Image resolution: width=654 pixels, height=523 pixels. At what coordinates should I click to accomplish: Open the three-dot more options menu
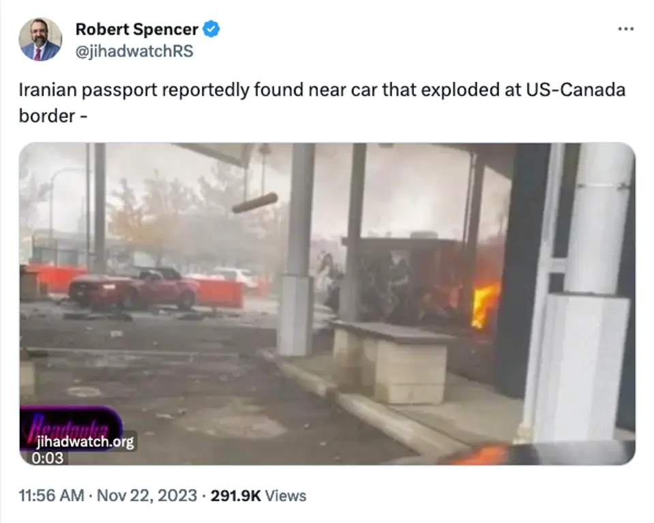click(x=625, y=29)
